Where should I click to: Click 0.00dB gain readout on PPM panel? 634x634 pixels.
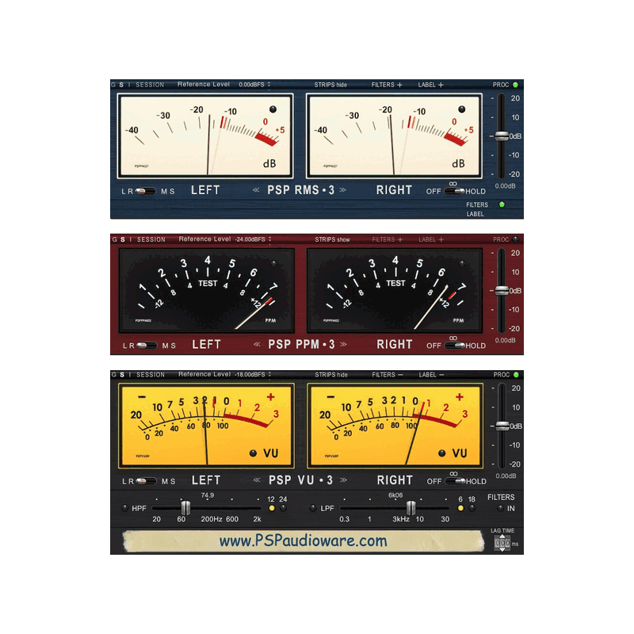tap(506, 341)
